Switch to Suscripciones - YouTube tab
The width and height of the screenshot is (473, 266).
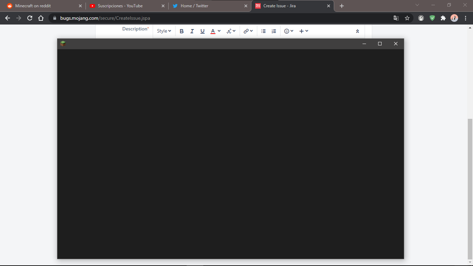[120, 6]
